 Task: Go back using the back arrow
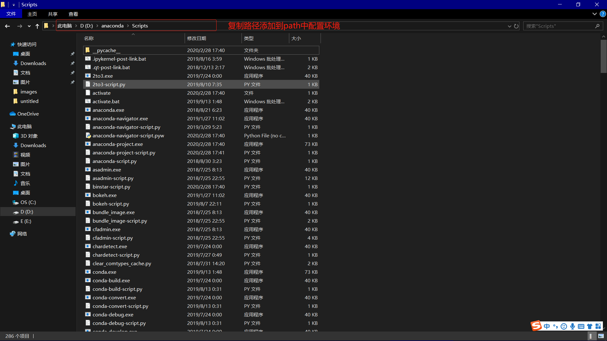tap(8, 26)
